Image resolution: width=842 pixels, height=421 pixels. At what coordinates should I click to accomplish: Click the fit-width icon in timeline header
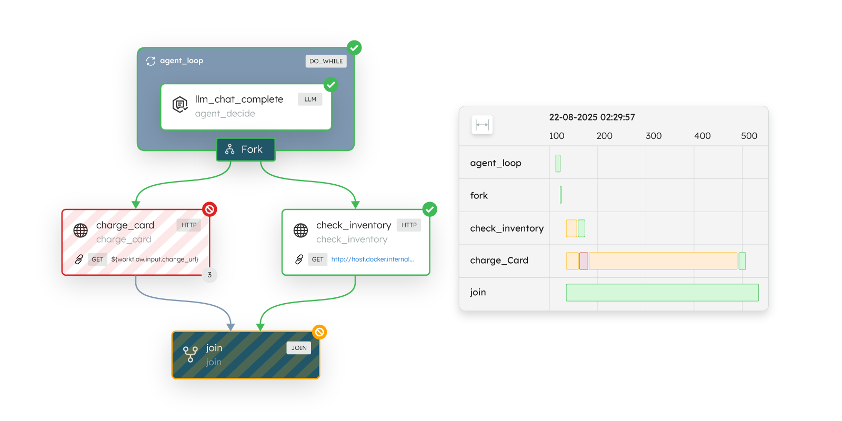click(482, 125)
